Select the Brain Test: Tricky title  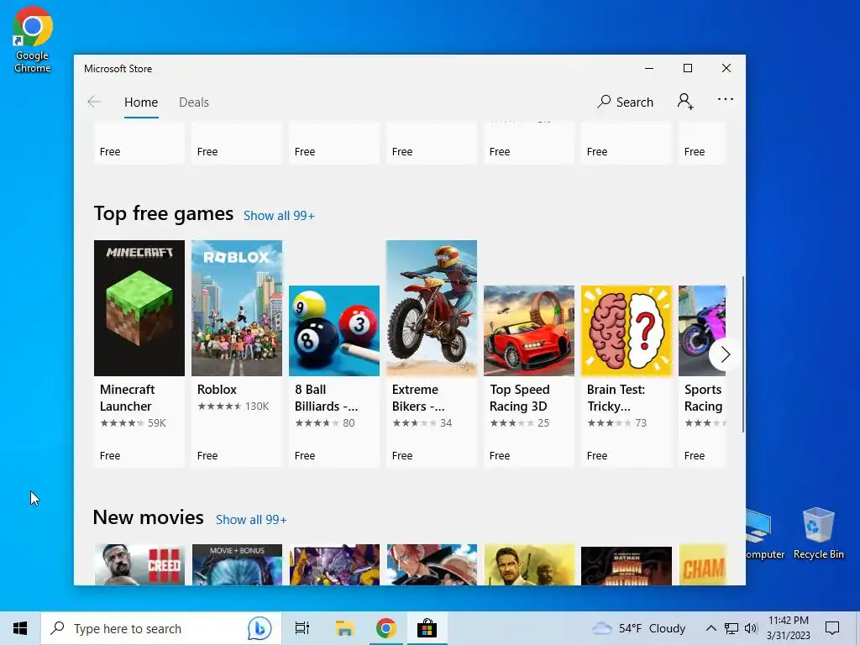[616, 397]
